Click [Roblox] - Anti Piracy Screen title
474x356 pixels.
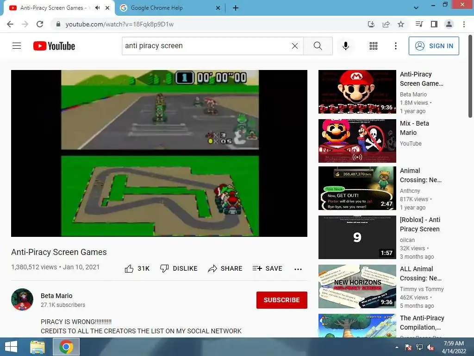[420, 224]
